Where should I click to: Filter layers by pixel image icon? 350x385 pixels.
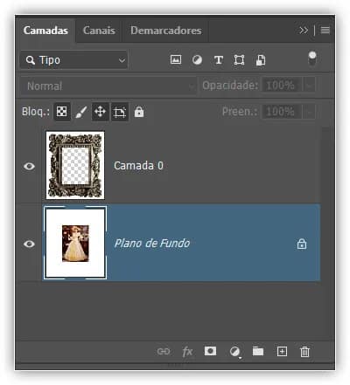coord(176,59)
